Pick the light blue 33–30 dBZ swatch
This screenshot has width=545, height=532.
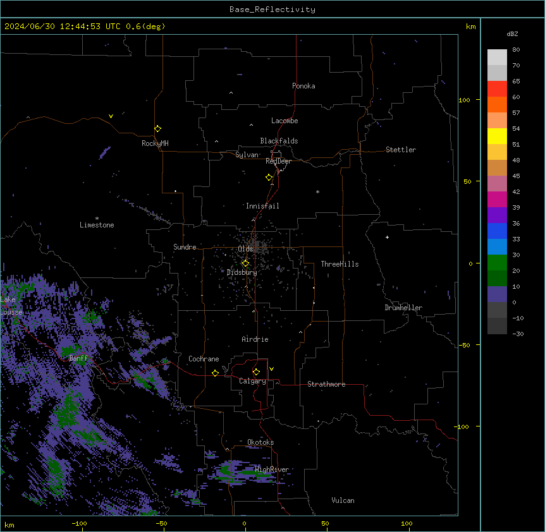(x=497, y=247)
